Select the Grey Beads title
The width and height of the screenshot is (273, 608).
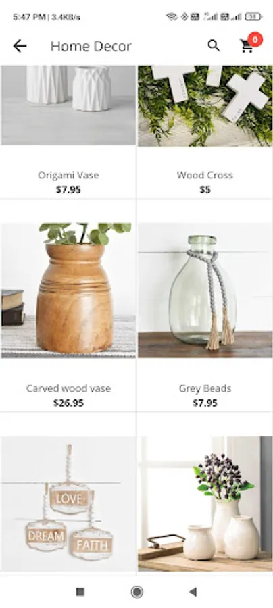(205, 388)
